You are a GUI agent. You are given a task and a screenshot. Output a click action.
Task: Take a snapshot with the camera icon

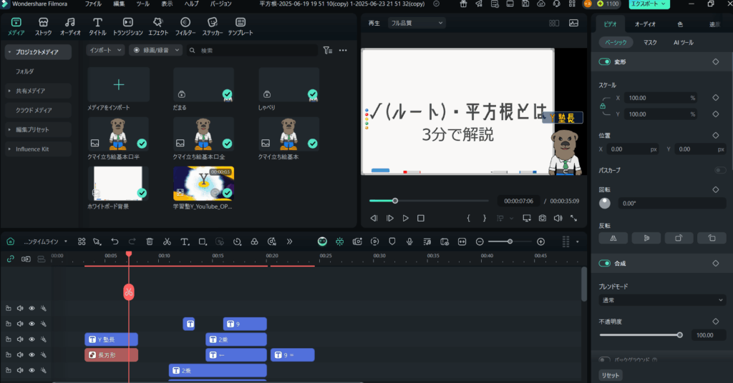pos(543,218)
